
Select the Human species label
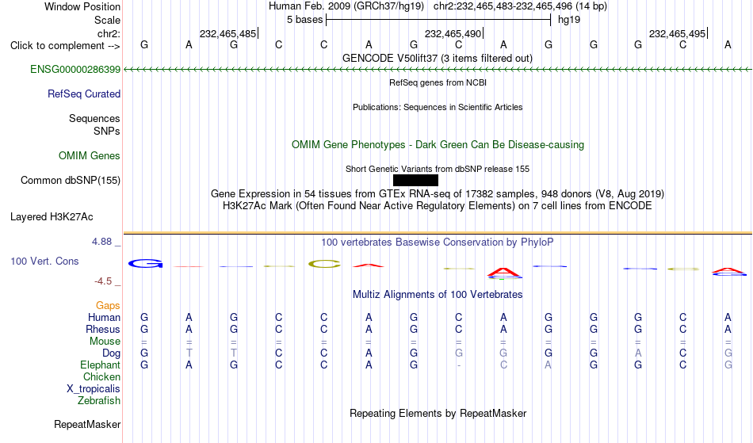[x=104, y=317]
